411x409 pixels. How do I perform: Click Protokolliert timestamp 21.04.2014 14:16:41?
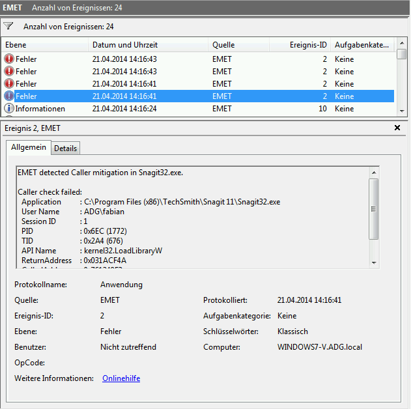[x=309, y=300]
